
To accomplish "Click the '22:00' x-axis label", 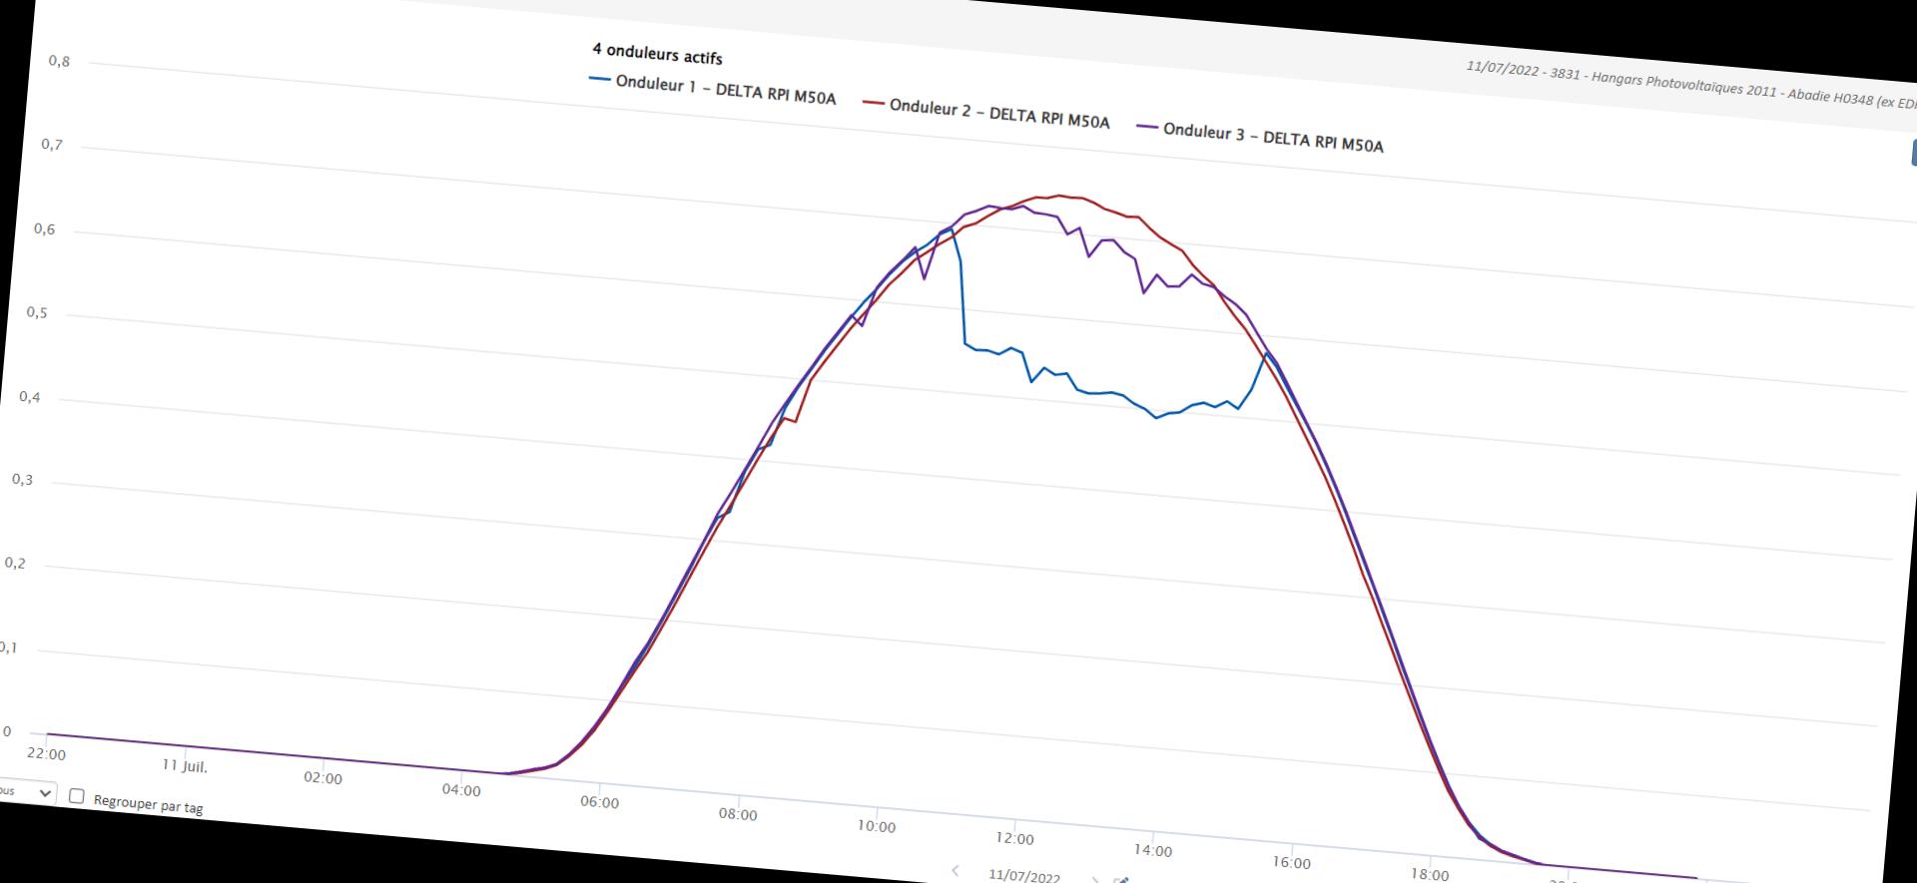I will (46, 754).
